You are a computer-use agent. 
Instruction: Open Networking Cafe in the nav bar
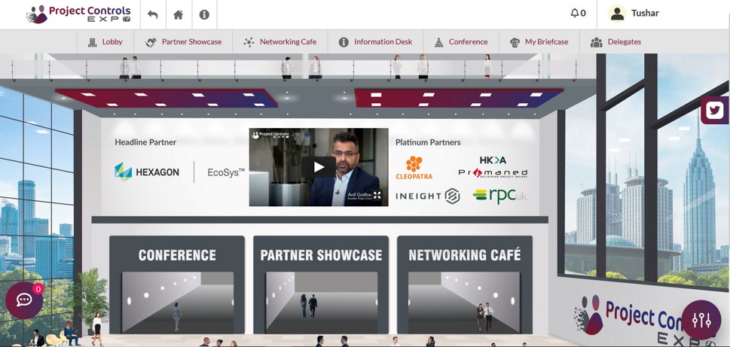coord(279,42)
